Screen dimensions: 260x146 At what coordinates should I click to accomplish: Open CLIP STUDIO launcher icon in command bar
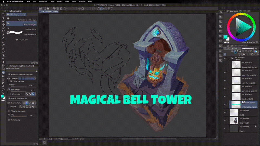pos(40,8)
